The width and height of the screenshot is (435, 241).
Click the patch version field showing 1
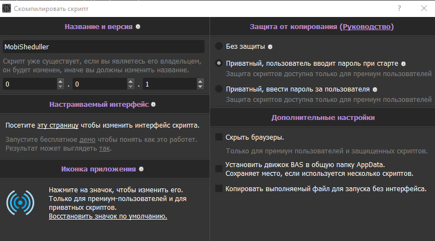click(170, 84)
